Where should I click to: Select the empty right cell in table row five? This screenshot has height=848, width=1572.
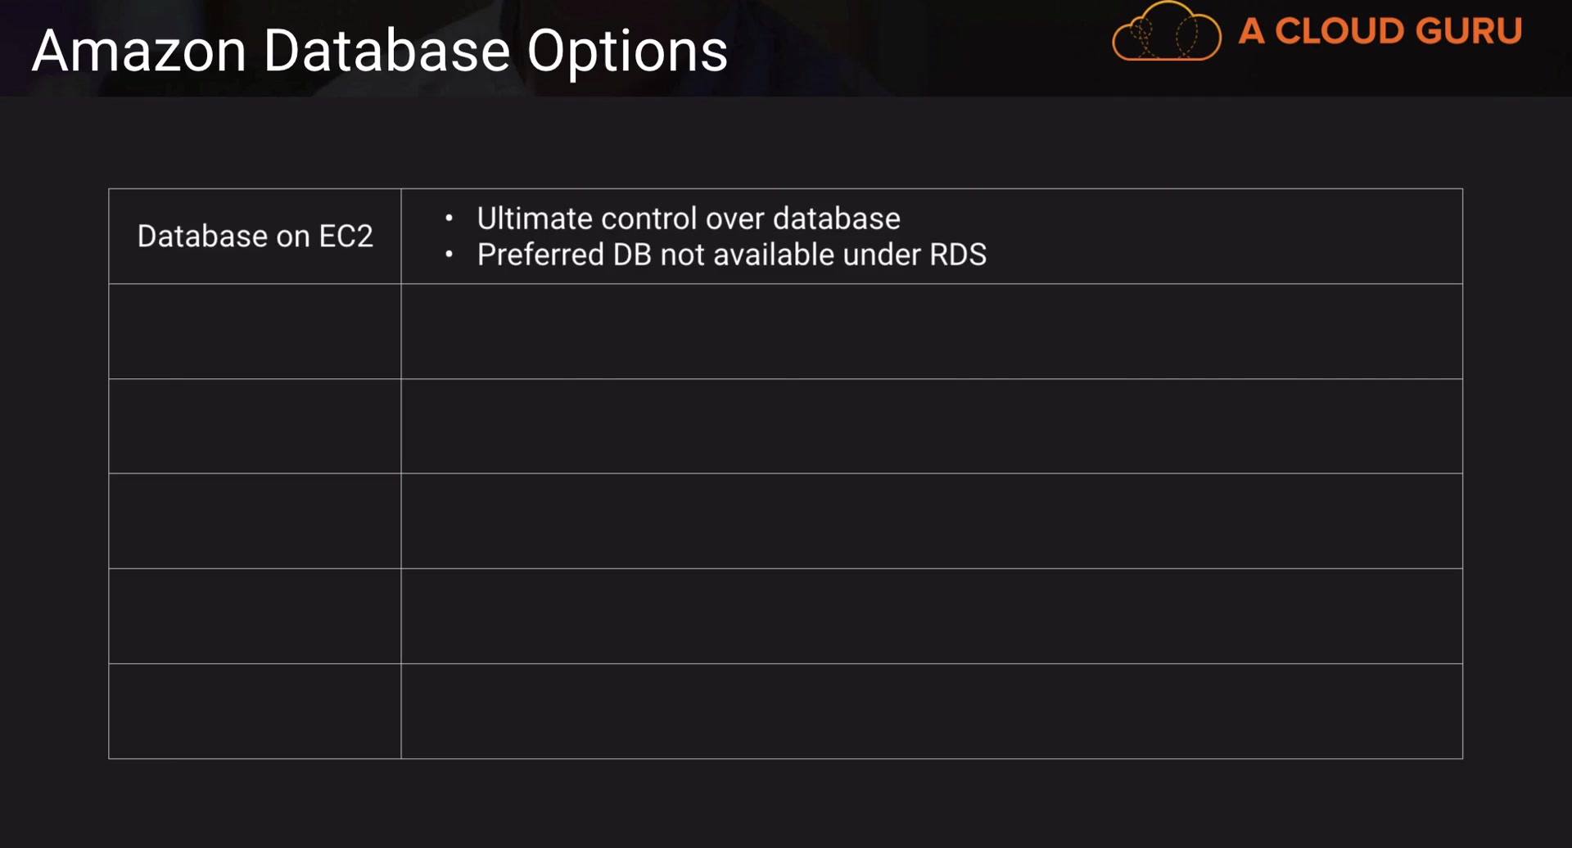pyautogui.click(x=931, y=616)
